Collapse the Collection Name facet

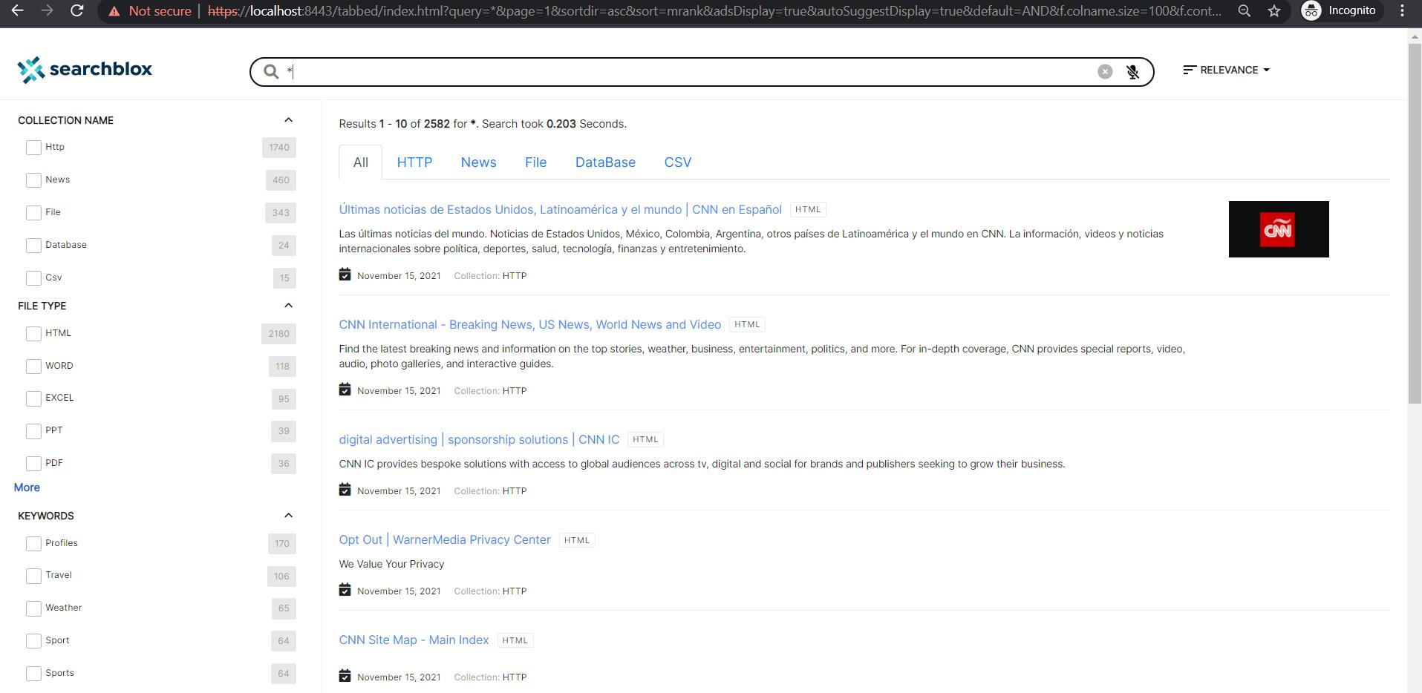(289, 120)
